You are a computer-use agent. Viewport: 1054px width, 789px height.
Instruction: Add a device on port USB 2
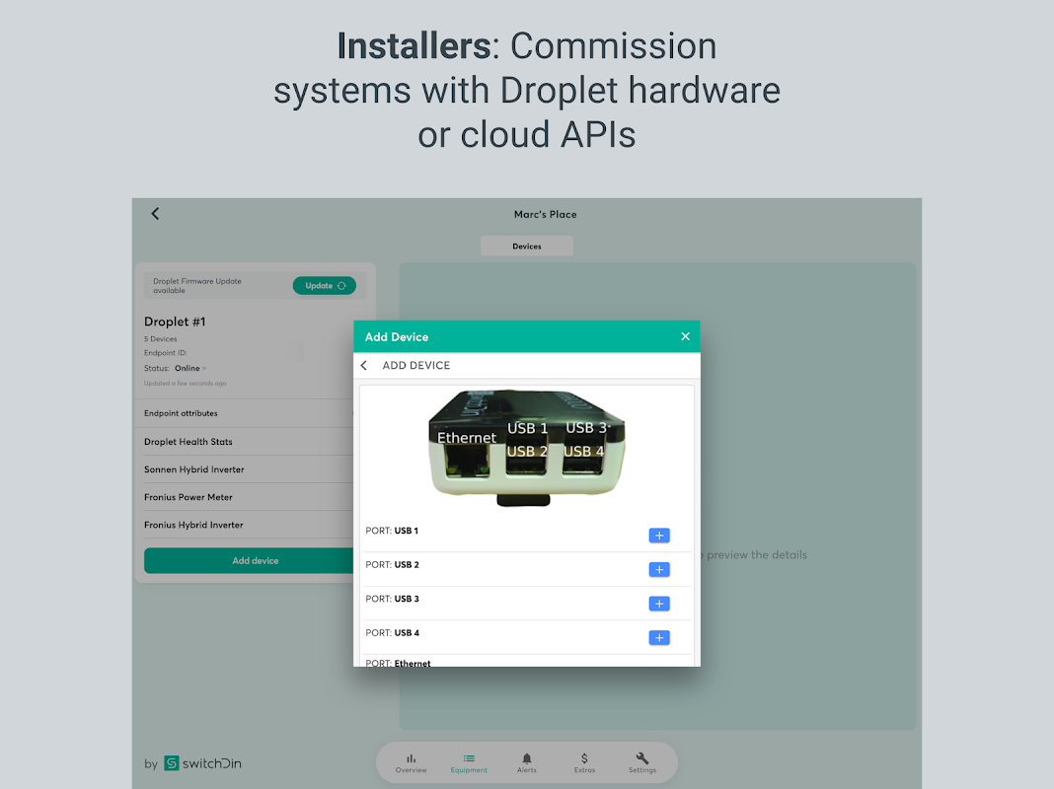coord(659,569)
